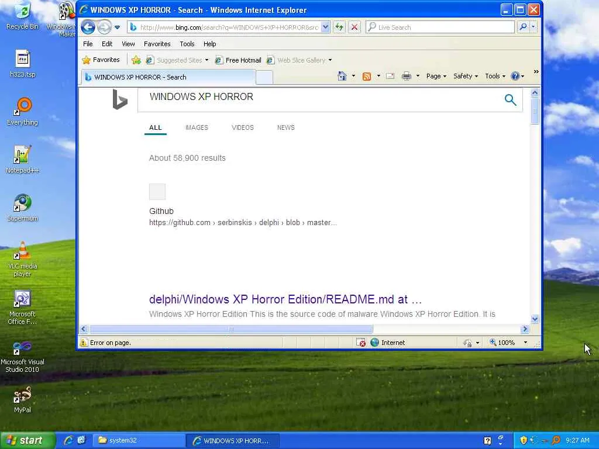Image resolution: width=599 pixels, height=449 pixels.
Task: Open the File menu
Action: point(88,44)
